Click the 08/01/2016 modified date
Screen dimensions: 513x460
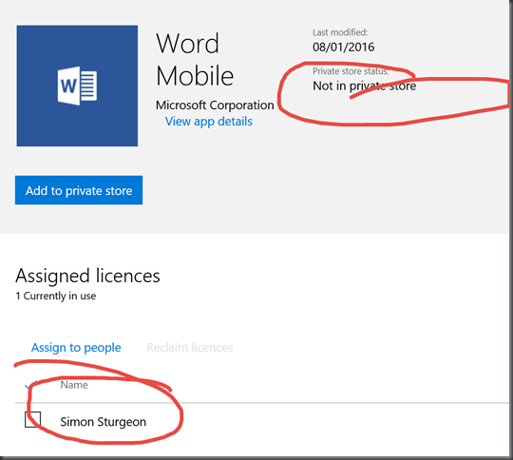(344, 47)
